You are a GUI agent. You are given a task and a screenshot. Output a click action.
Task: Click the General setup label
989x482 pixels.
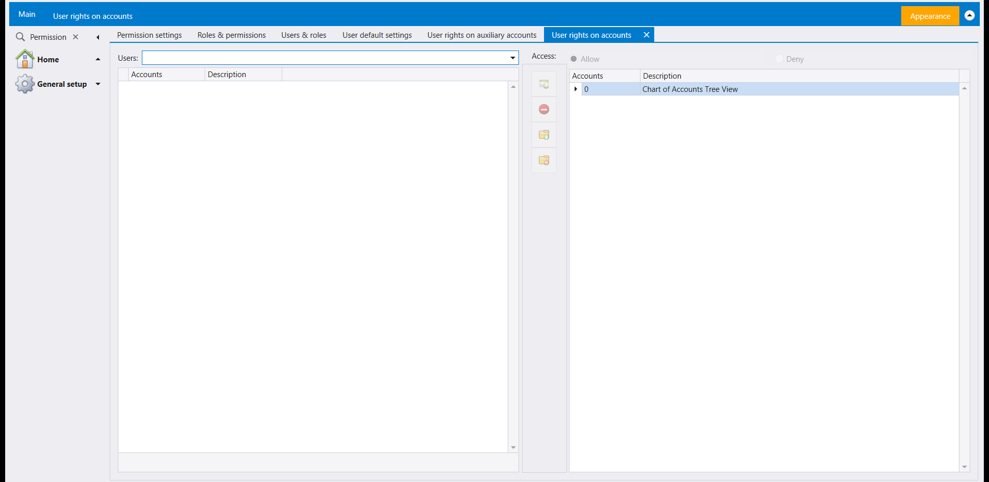(62, 84)
